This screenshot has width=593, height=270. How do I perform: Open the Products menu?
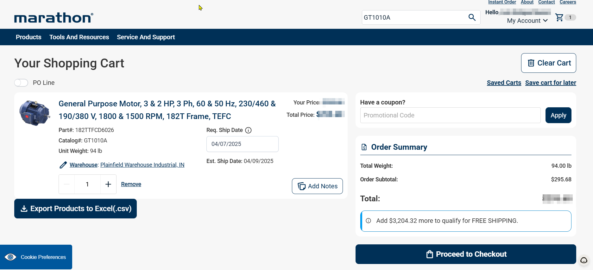(x=28, y=37)
